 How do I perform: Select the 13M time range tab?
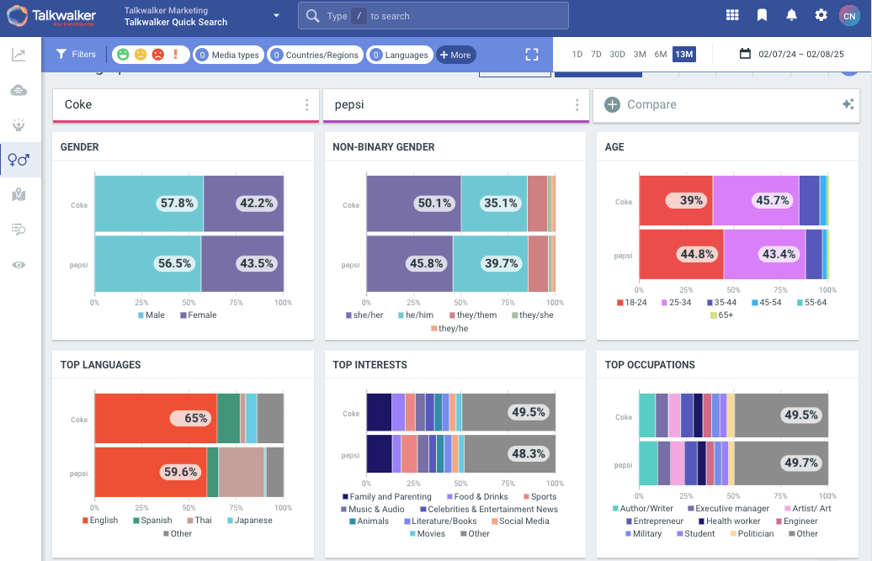click(x=684, y=55)
